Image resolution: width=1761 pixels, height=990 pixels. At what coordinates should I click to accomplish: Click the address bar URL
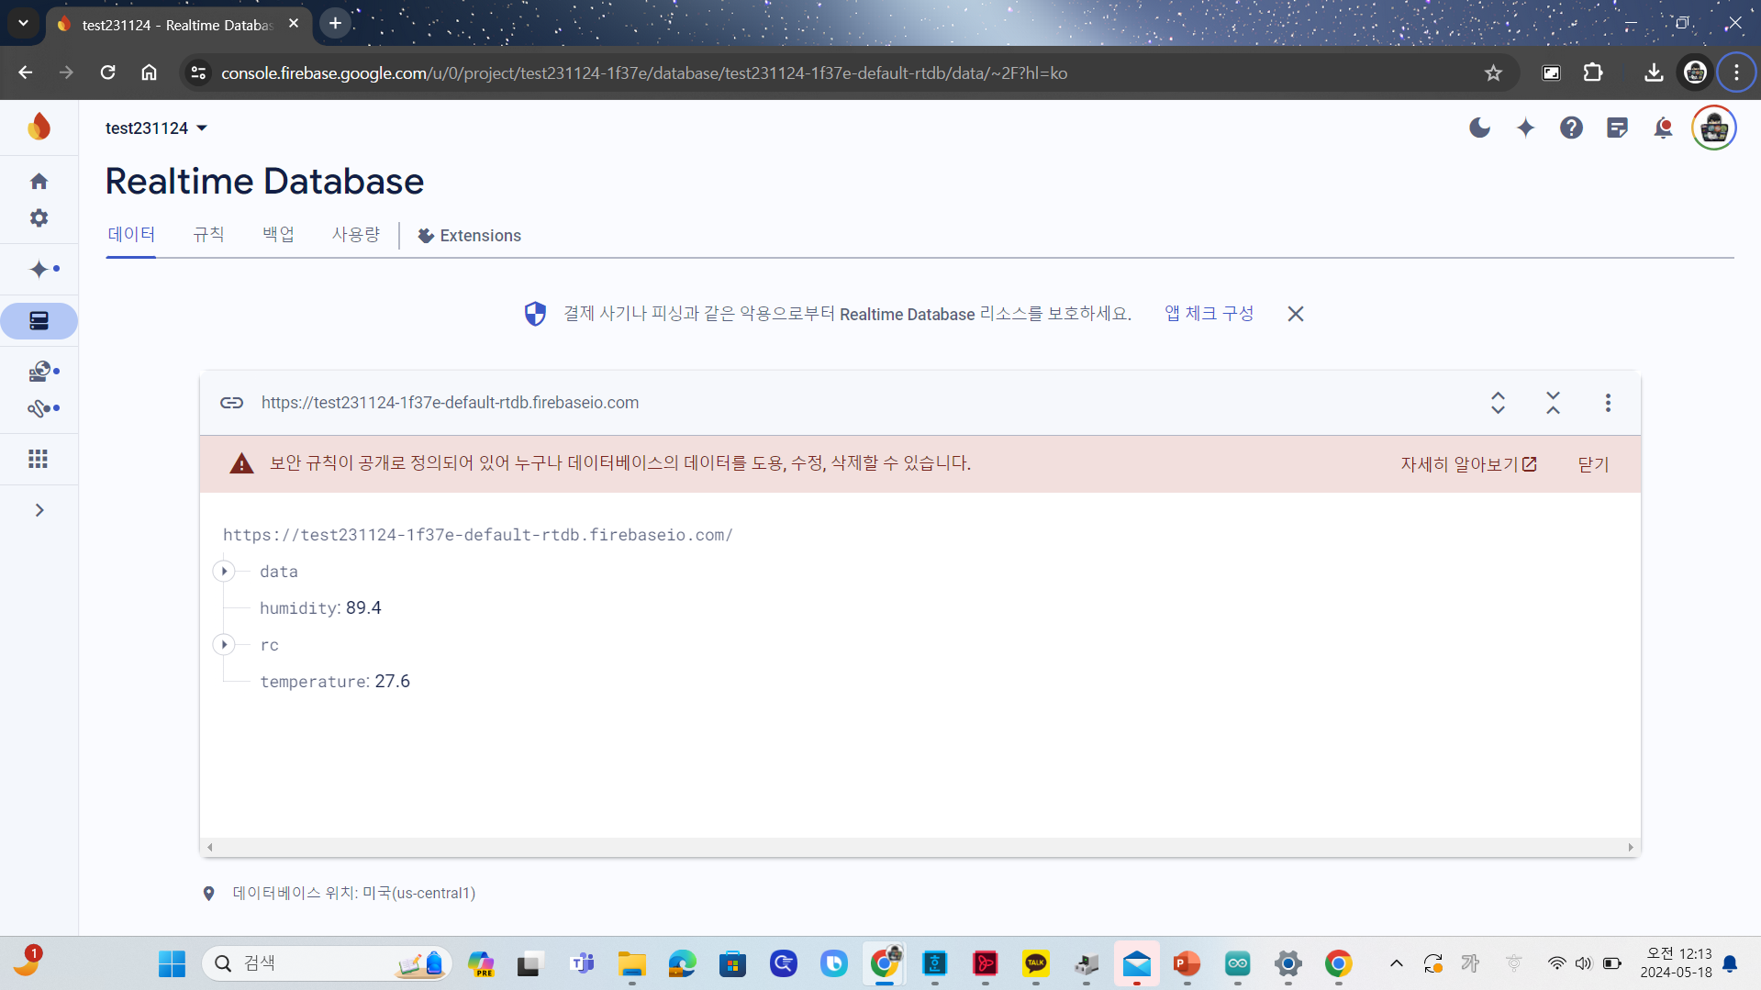pos(644,73)
